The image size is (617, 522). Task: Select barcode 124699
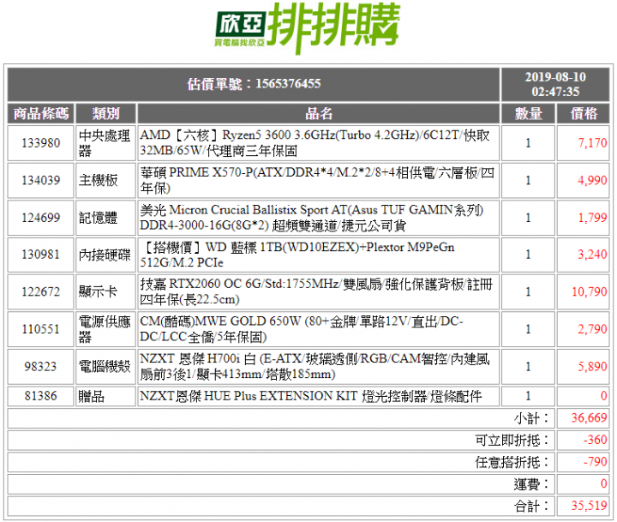tap(40, 218)
